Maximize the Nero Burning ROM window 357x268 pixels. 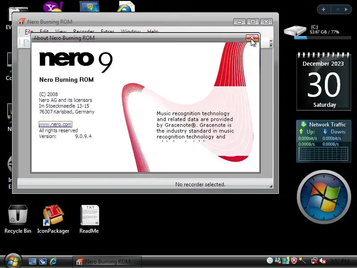253,21
